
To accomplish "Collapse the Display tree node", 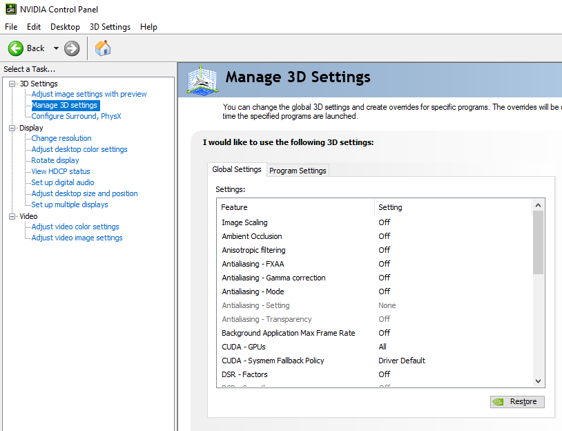I will [x=12, y=128].
